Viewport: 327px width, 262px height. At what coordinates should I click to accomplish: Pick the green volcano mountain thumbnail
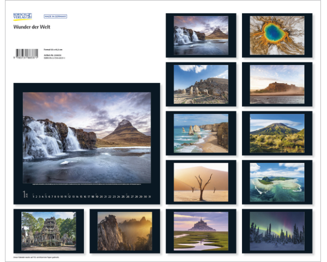277,133
